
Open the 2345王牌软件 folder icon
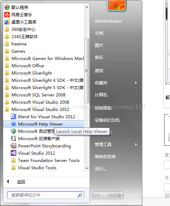point(7,36)
